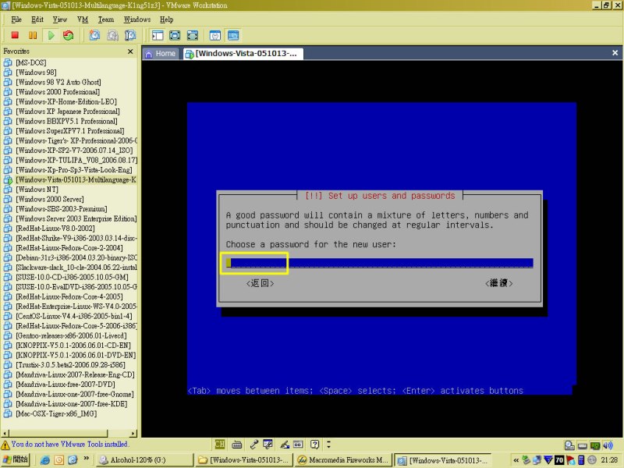Click the <返回> go back button
The height and width of the screenshot is (468, 624).
260,283
